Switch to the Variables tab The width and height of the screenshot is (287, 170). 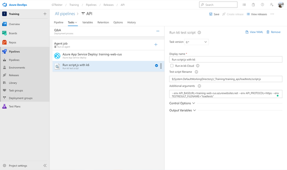[87, 22]
